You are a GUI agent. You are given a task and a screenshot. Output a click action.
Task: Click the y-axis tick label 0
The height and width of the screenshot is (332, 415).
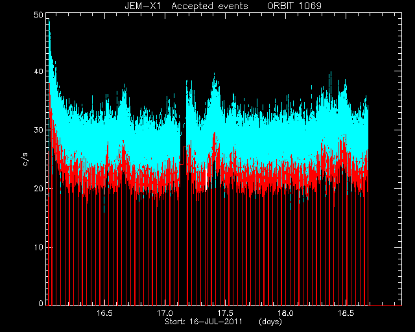click(41, 303)
